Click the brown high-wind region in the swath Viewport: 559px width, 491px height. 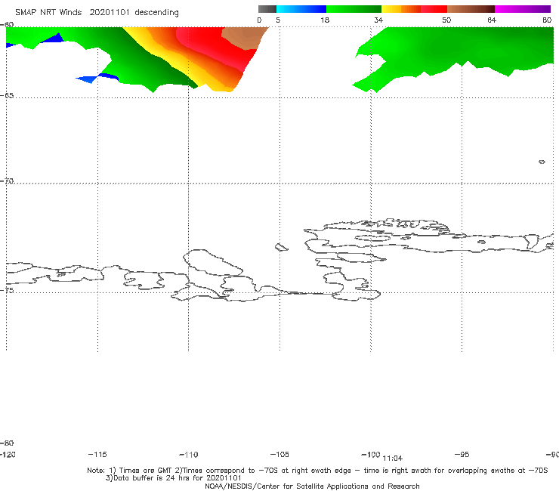pyautogui.click(x=246, y=37)
